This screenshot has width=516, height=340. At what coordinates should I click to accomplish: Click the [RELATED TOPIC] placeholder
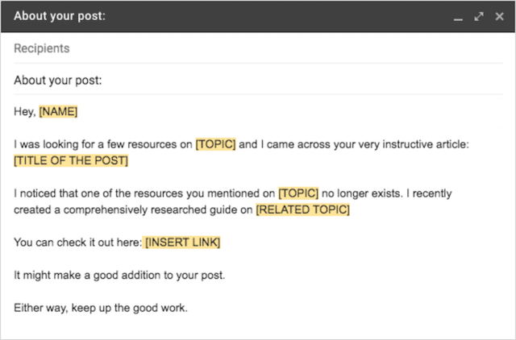[303, 209]
